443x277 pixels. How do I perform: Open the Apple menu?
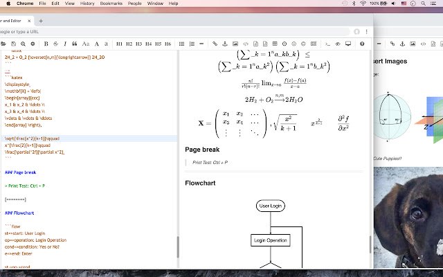click(8, 3)
